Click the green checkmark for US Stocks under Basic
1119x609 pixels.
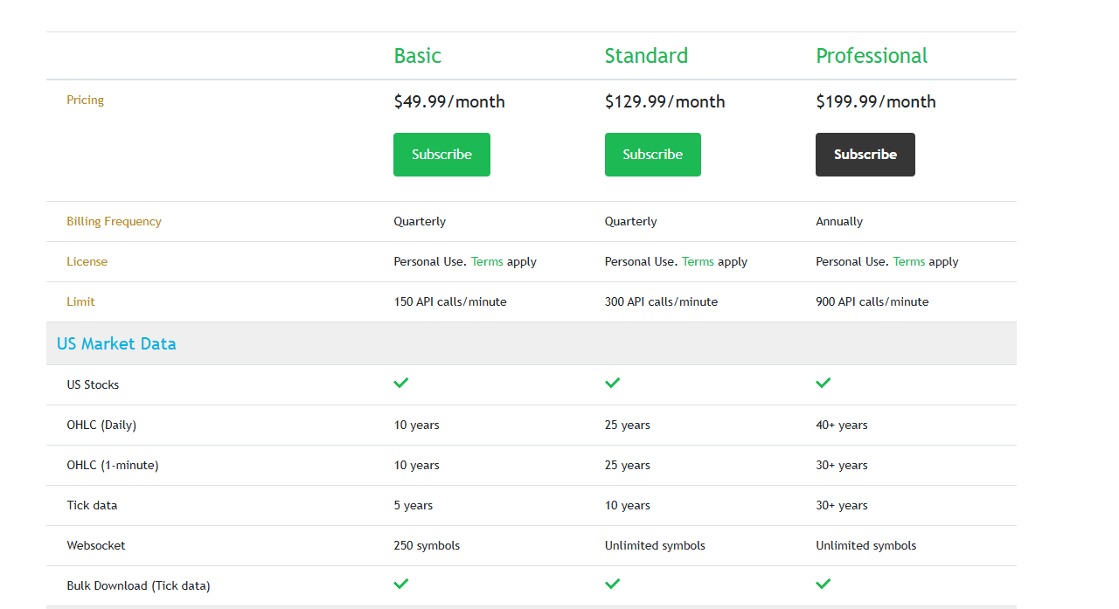(x=400, y=383)
